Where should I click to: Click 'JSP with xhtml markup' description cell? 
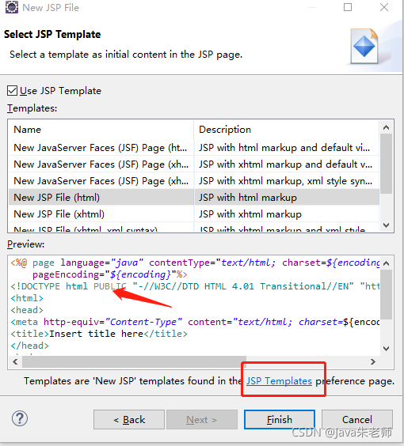pos(286,214)
